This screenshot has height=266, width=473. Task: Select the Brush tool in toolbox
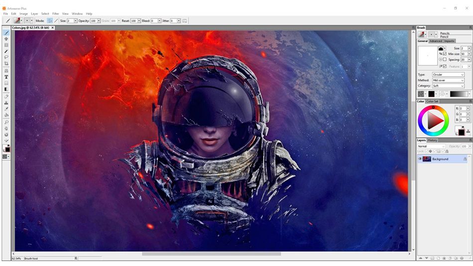pos(6,32)
